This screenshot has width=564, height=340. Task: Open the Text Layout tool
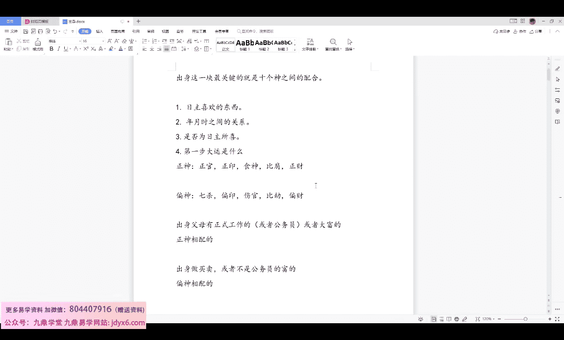(310, 42)
